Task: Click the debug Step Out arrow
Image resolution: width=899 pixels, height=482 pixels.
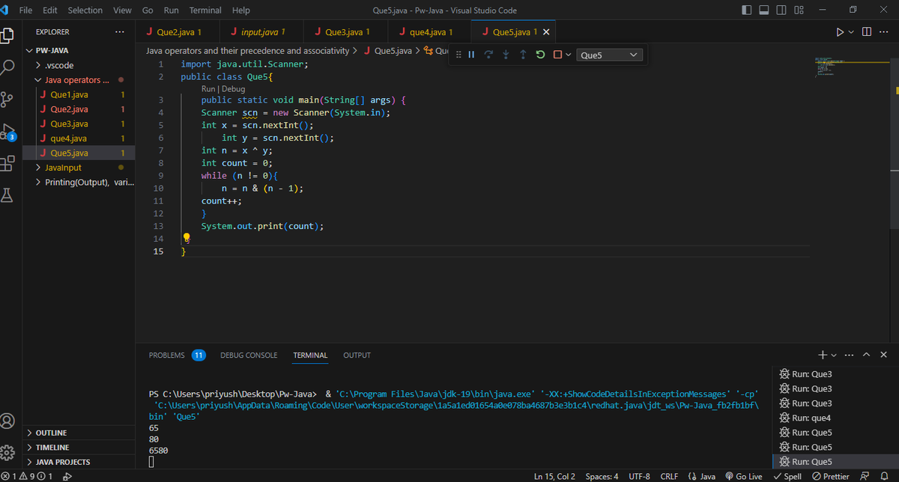Action: (x=523, y=55)
